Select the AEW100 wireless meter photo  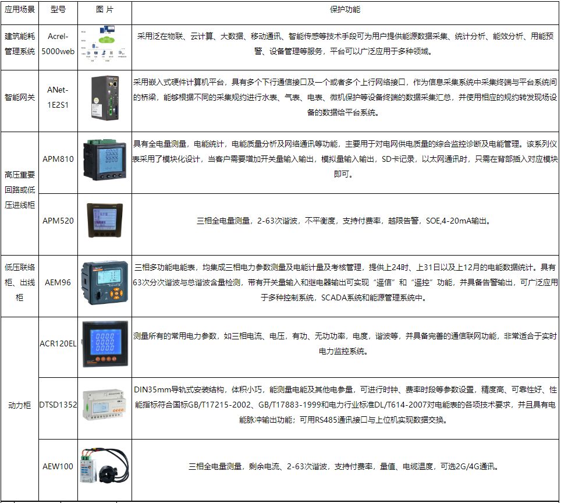click(105, 466)
